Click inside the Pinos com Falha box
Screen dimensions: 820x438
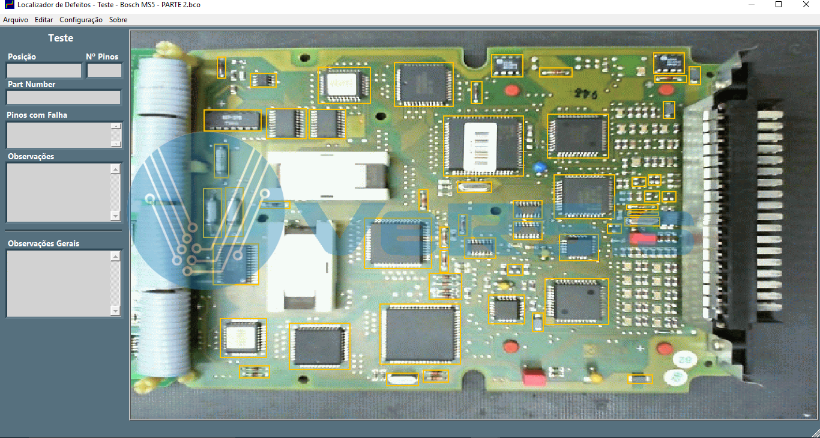(58, 135)
